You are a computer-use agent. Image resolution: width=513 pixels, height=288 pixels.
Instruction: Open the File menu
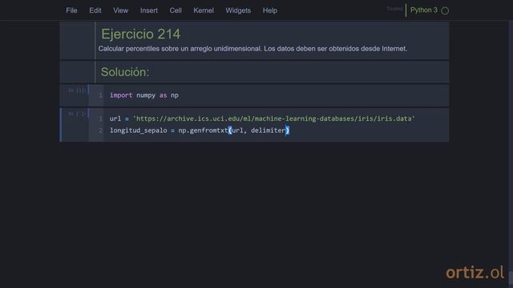point(71,10)
